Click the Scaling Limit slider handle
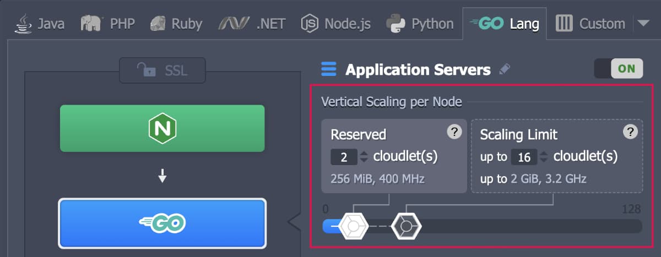Viewport: 661px width, 257px height. point(406,226)
